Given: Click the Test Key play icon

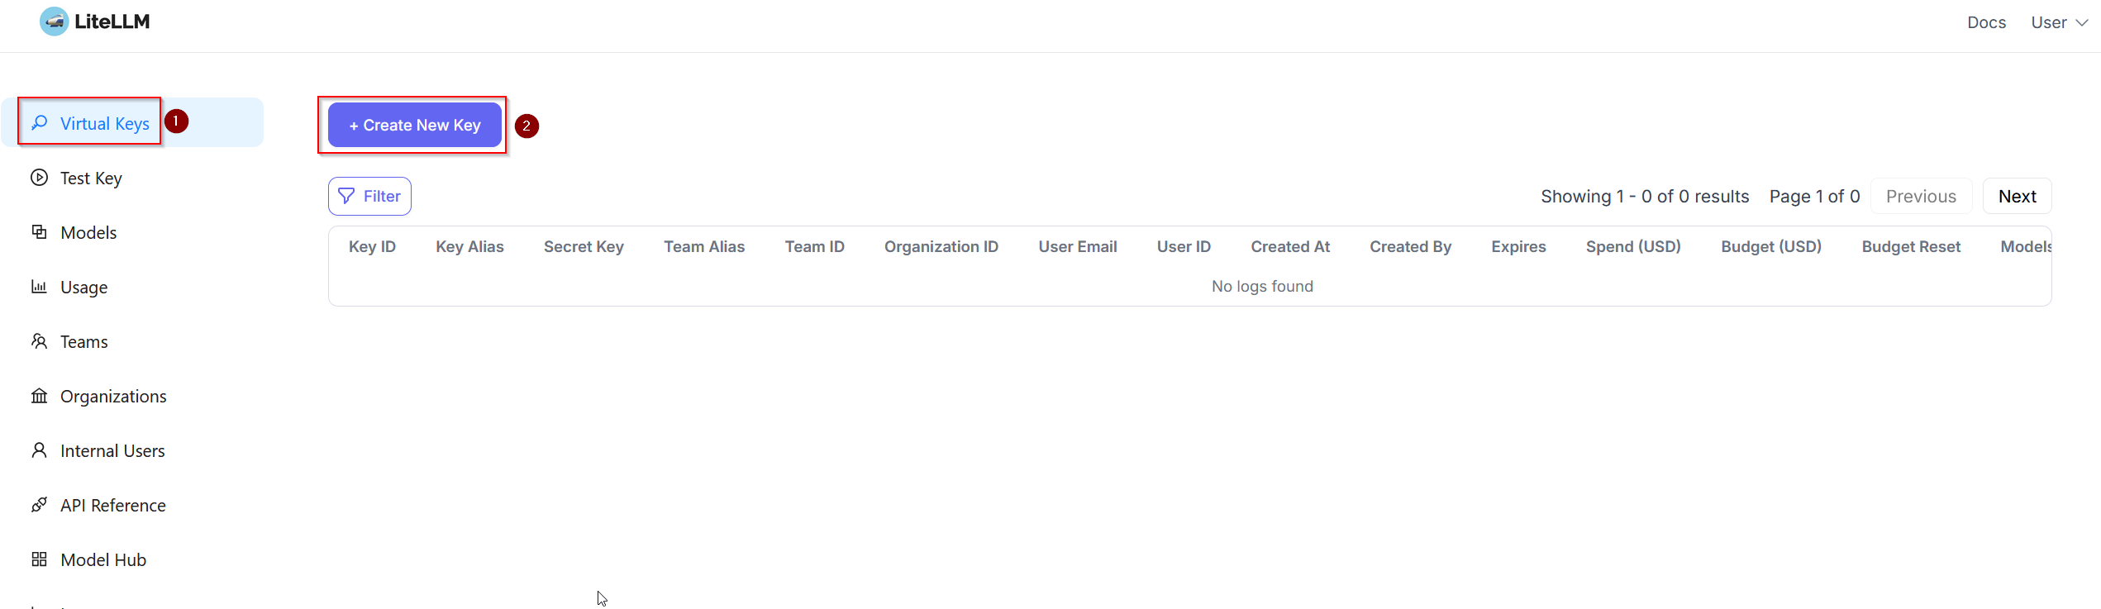Looking at the screenshot, I should 39,178.
